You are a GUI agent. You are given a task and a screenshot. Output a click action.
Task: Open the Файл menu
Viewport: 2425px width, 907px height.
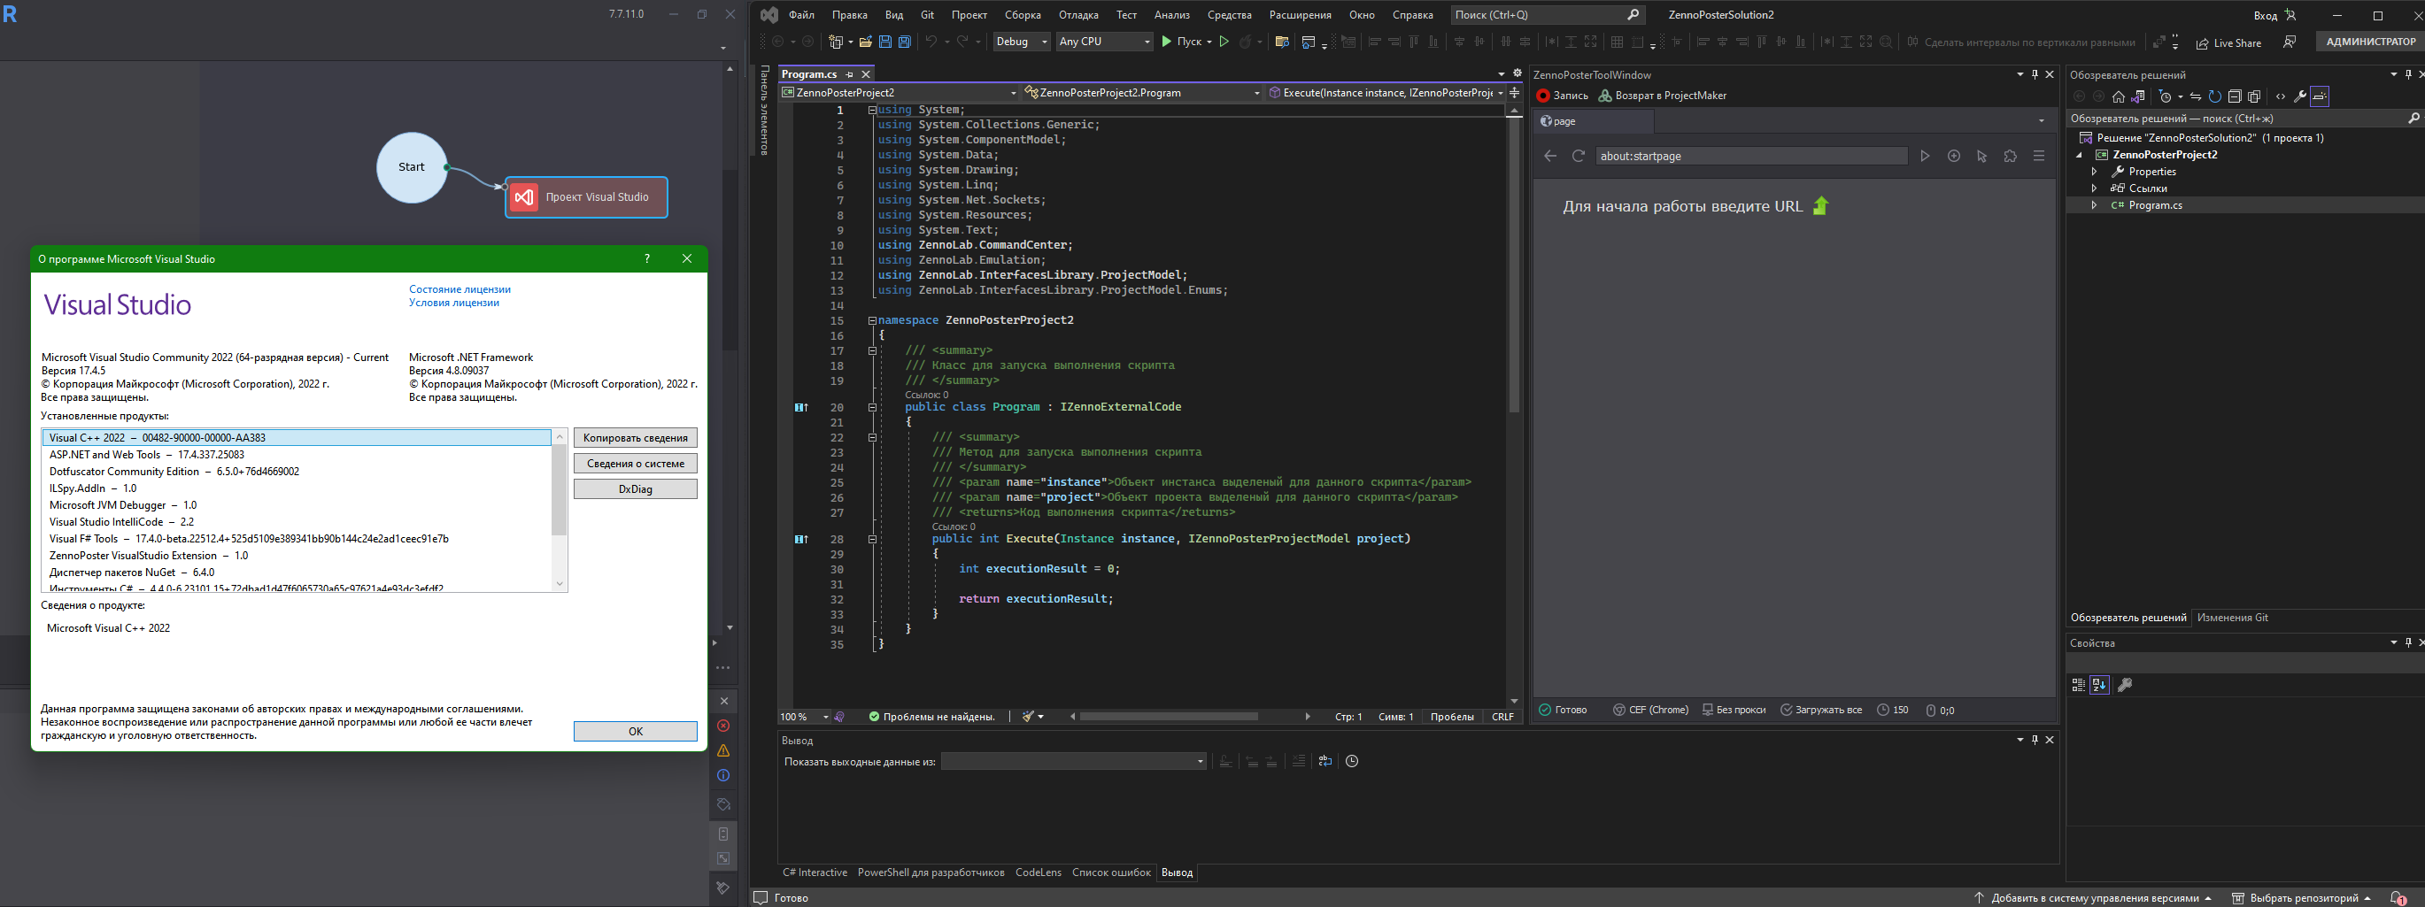pos(801,15)
